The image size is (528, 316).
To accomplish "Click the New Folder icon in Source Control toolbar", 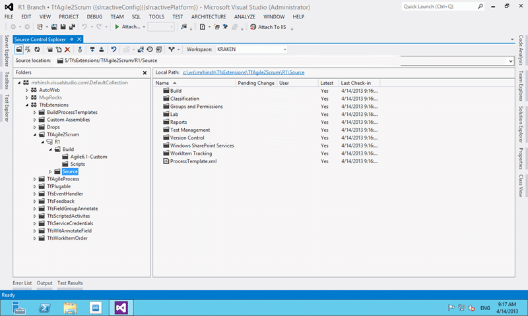I will coord(49,49).
